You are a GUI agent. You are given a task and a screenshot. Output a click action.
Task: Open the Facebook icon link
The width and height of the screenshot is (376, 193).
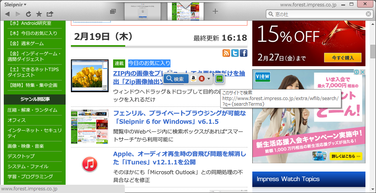click(243, 53)
